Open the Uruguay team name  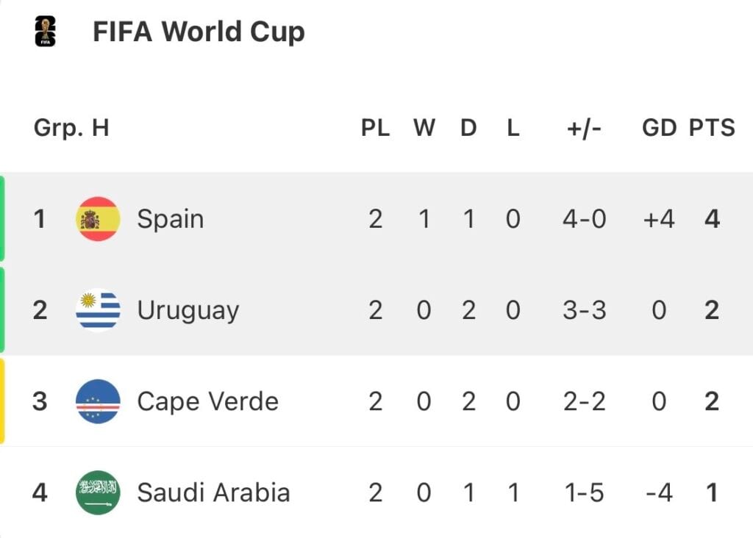pos(188,311)
